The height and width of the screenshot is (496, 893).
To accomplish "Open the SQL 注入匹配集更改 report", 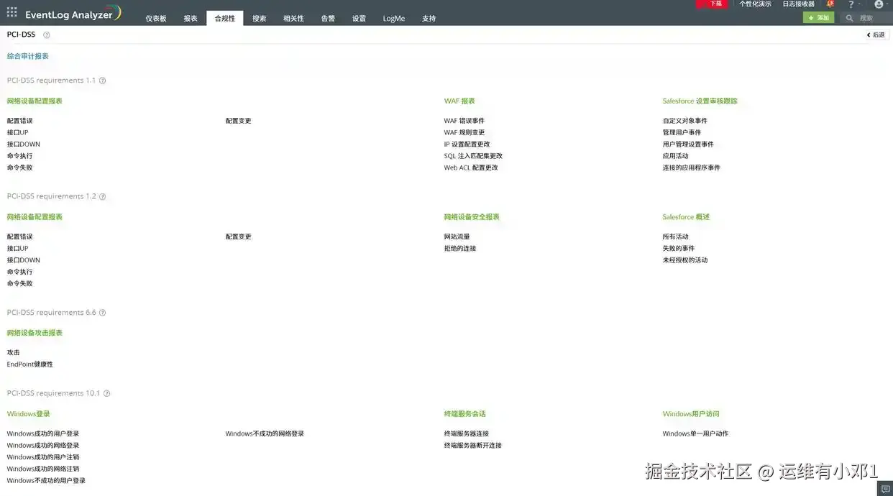I will click(473, 156).
